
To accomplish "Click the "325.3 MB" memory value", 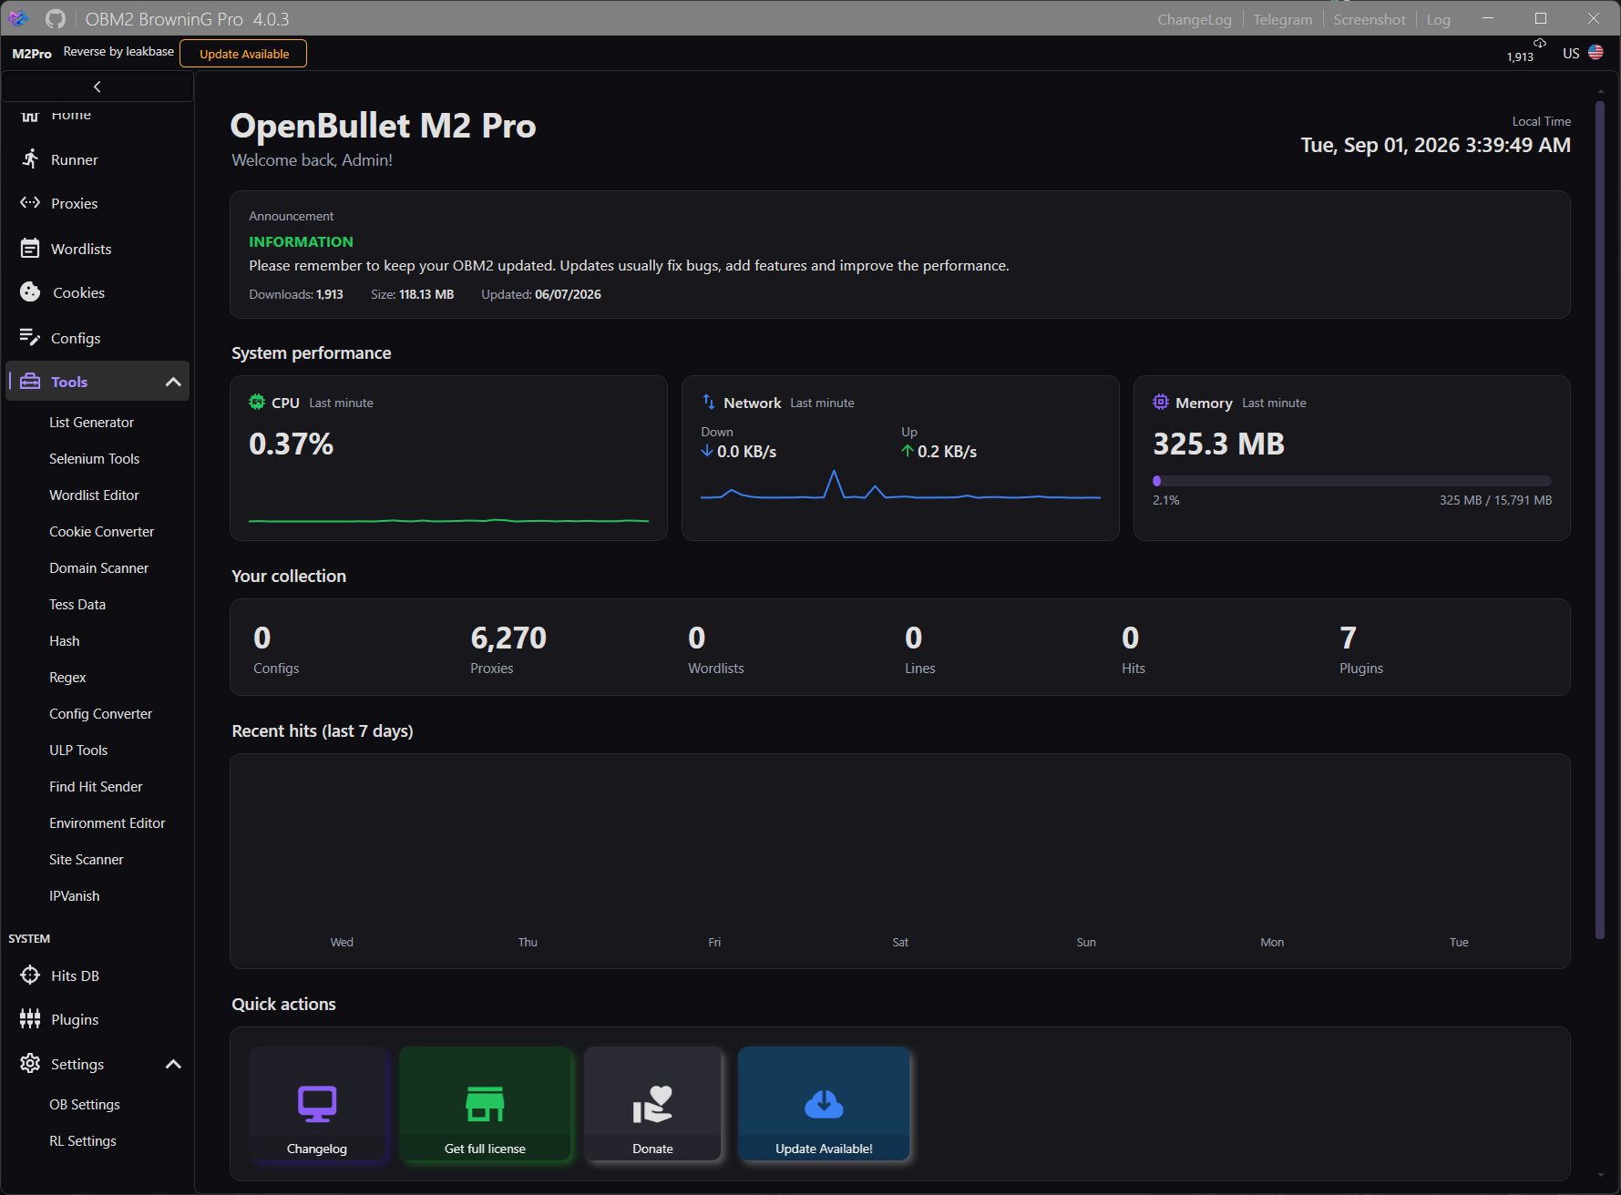I will pos(1219,444).
